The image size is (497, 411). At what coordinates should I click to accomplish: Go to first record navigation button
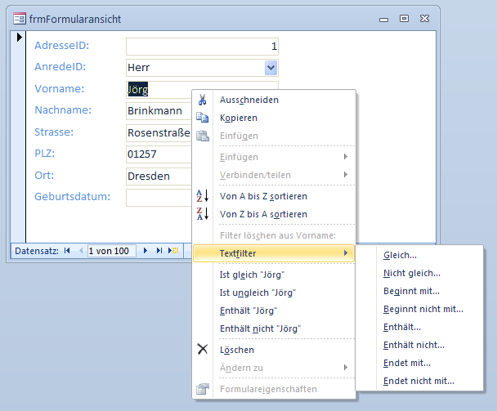pyautogui.click(x=67, y=251)
